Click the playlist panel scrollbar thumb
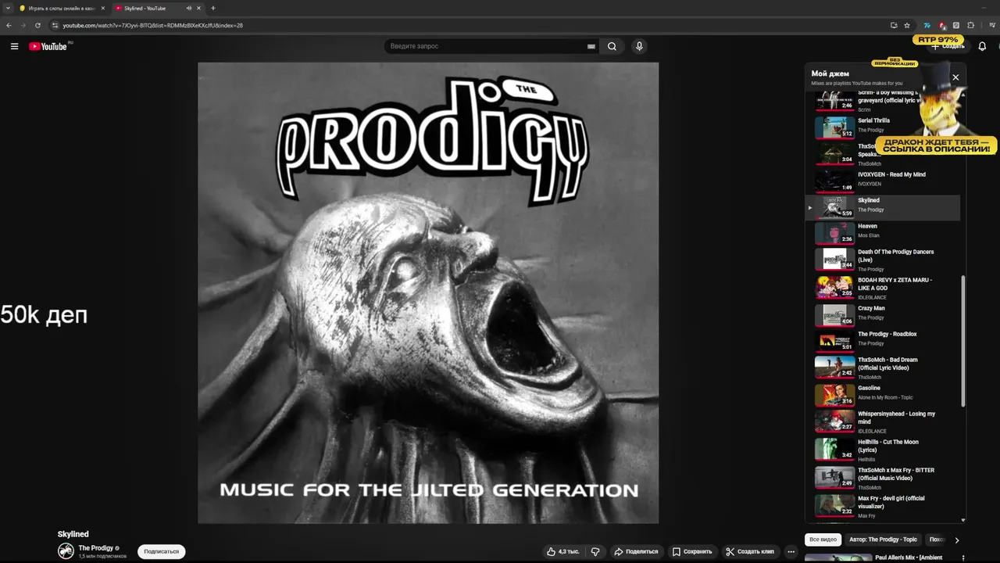Screen dimensions: 1000x563 [962, 340]
